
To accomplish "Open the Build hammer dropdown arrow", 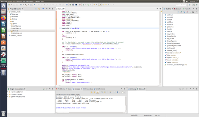I will tap(28, 5).
